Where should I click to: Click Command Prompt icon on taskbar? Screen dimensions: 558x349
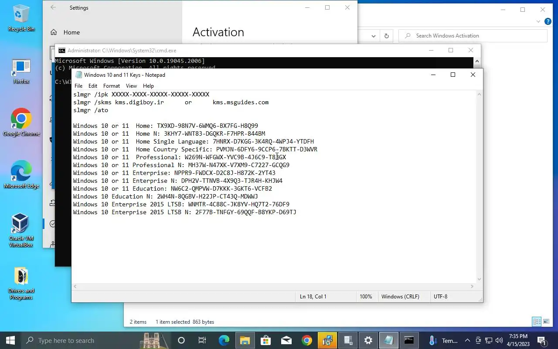[409, 340]
